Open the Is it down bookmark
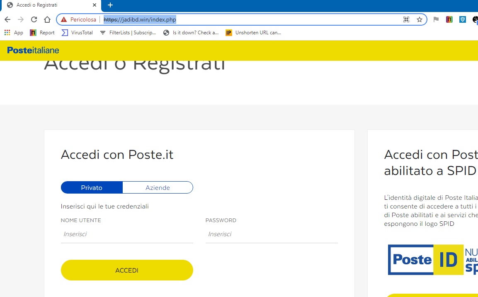This screenshot has height=297, width=478. pos(191,33)
